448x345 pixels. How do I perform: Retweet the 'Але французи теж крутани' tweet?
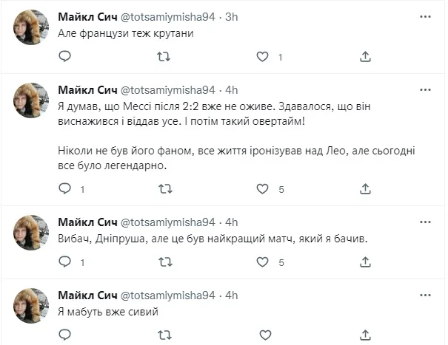click(x=165, y=57)
